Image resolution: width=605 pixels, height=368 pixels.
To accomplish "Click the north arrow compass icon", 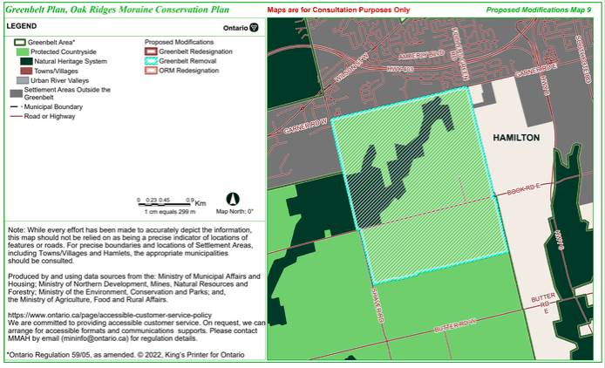I will [234, 199].
